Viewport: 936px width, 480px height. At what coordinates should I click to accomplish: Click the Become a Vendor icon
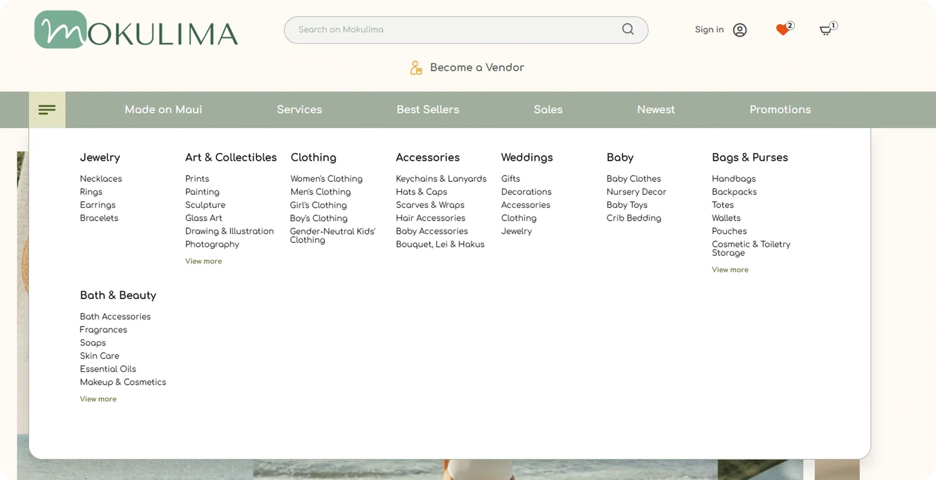[416, 68]
